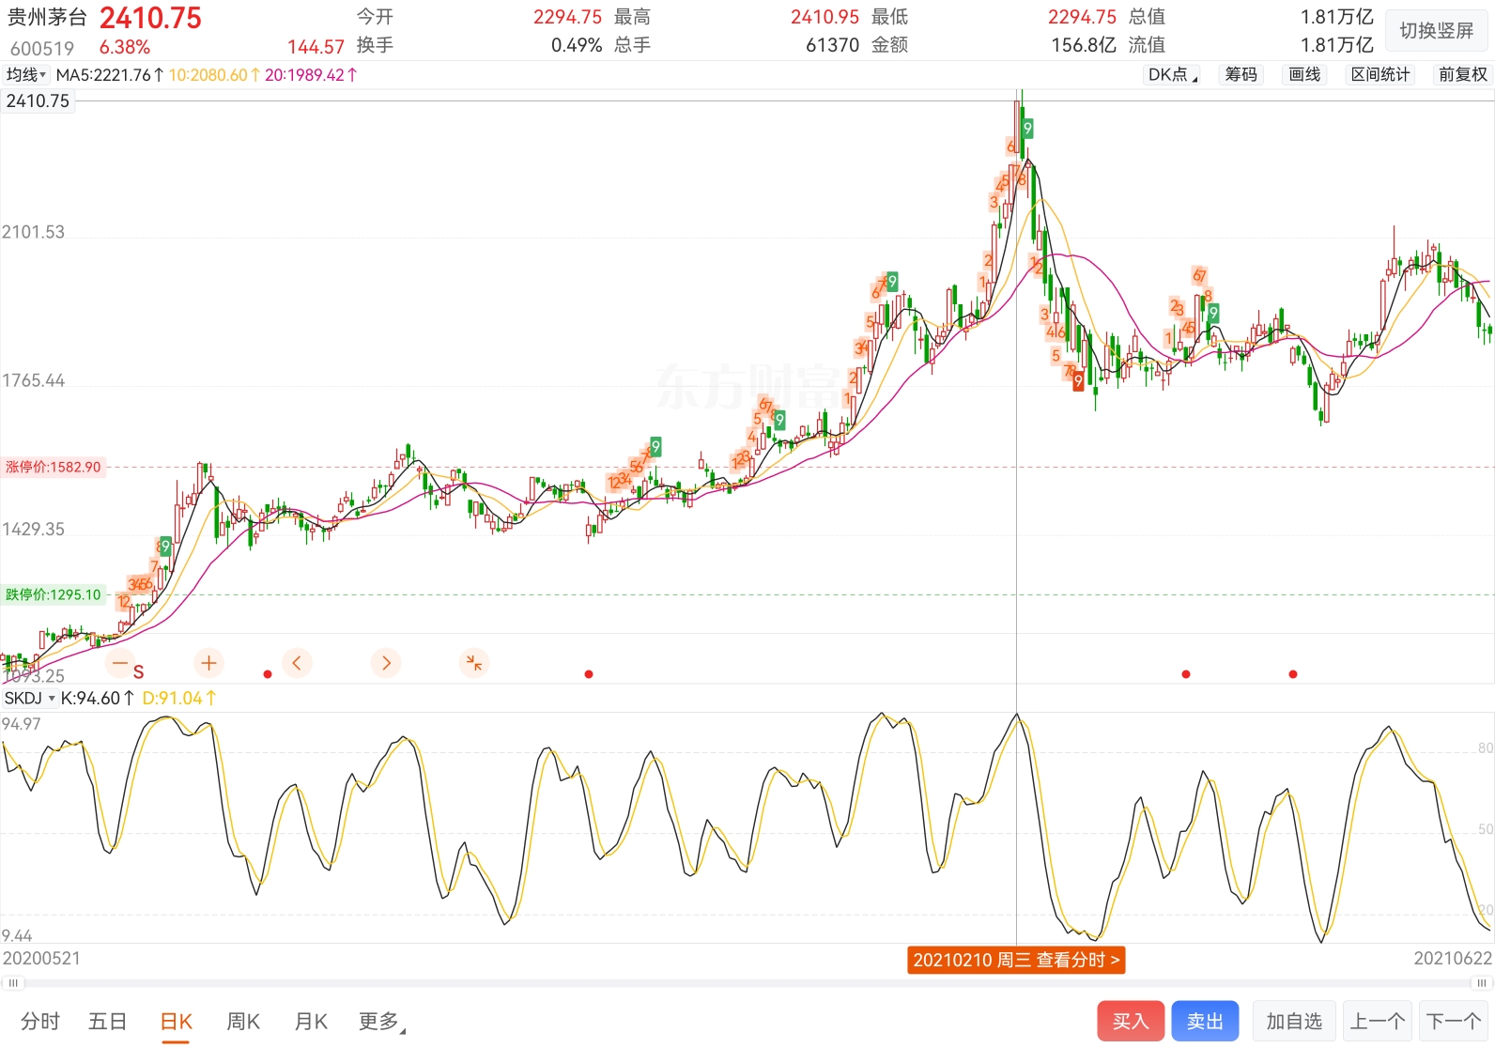
Task: Click the D:91.04 indicator value
Action: click(x=178, y=698)
